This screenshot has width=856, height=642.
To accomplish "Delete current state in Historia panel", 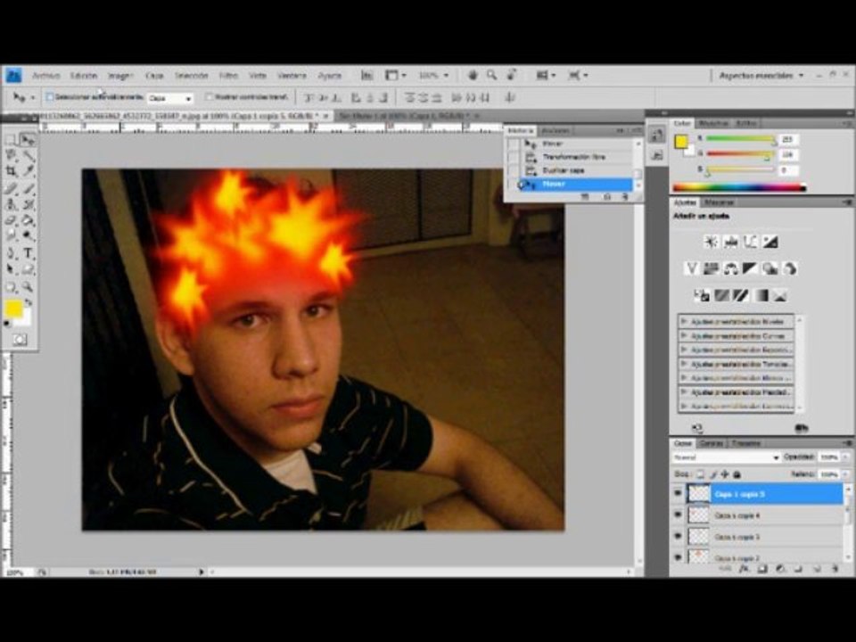I will [625, 196].
